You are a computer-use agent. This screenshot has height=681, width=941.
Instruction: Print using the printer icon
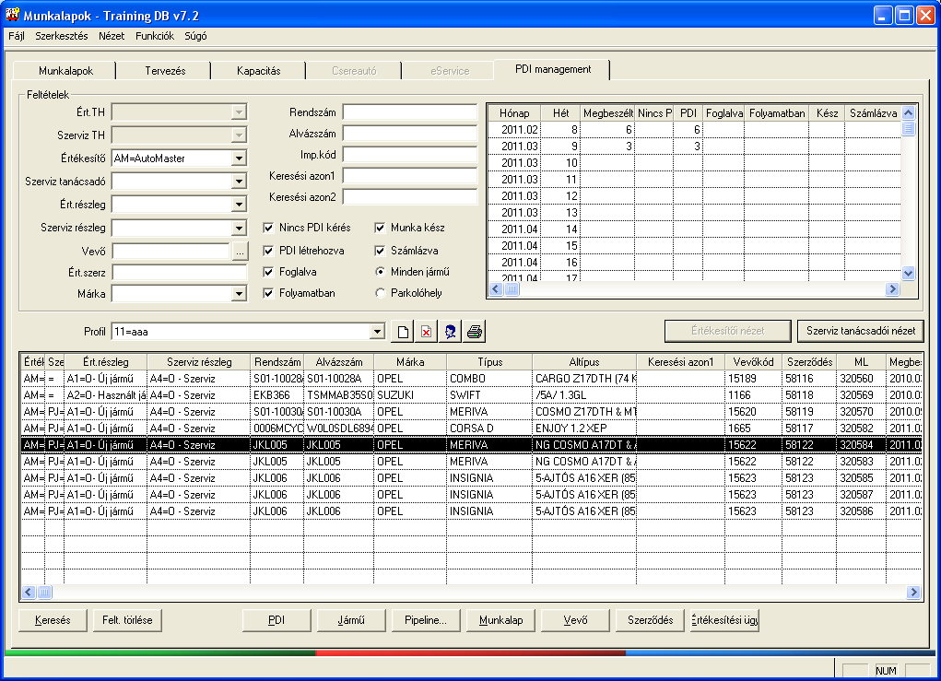(474, 331)
